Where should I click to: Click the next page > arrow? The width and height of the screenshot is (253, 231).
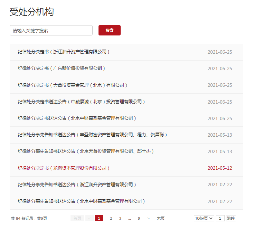[x=148, y=218]
